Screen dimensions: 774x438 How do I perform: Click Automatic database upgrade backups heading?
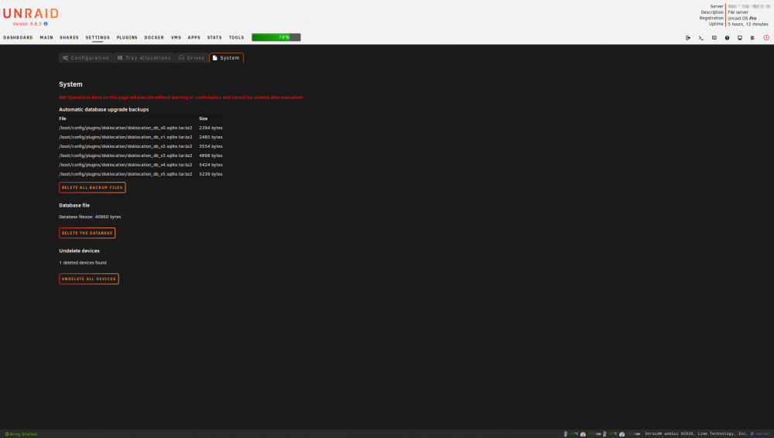click(x=104, y=110)
